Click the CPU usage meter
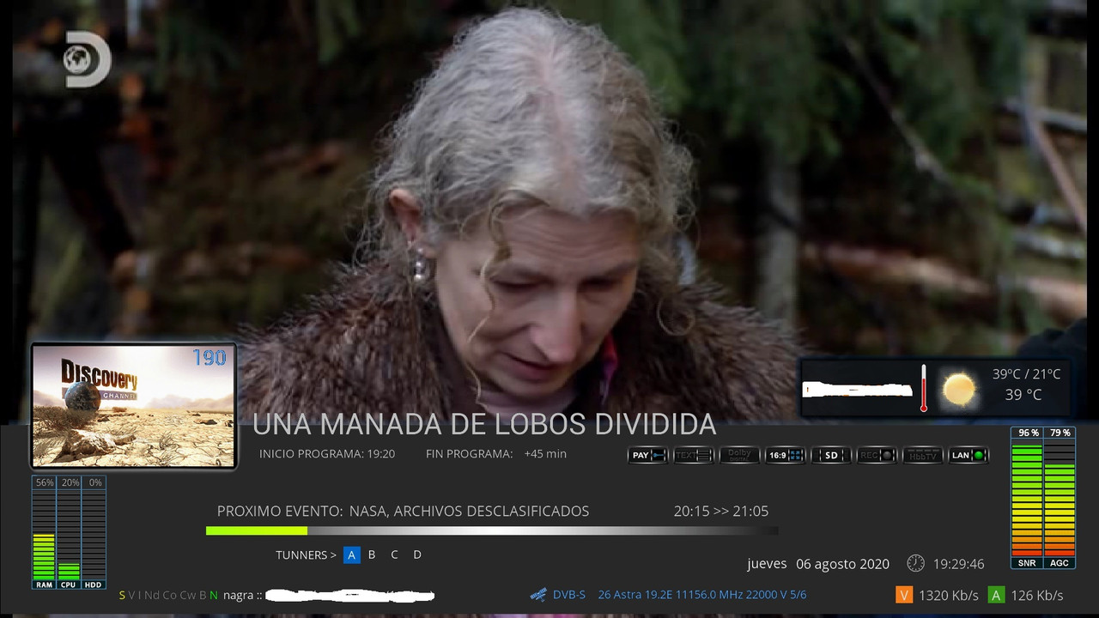Viewport: 1099px width, 618px height. [x=69, y=533]
